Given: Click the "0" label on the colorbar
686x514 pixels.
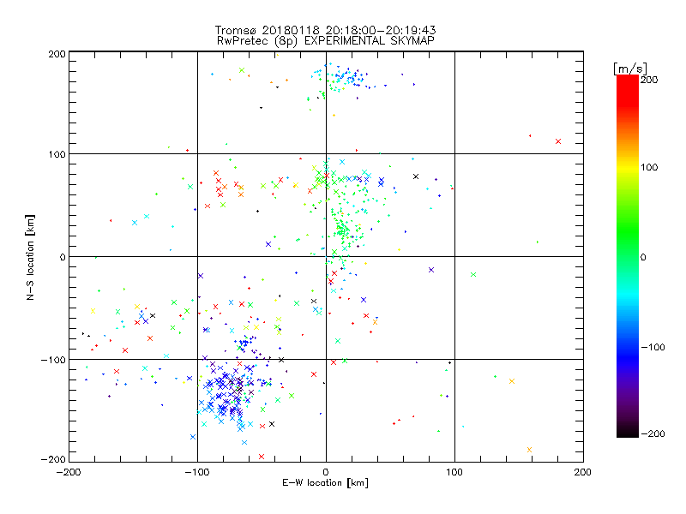Looking at the screenshot, I should pyautogui.click(x=643, y=257).
